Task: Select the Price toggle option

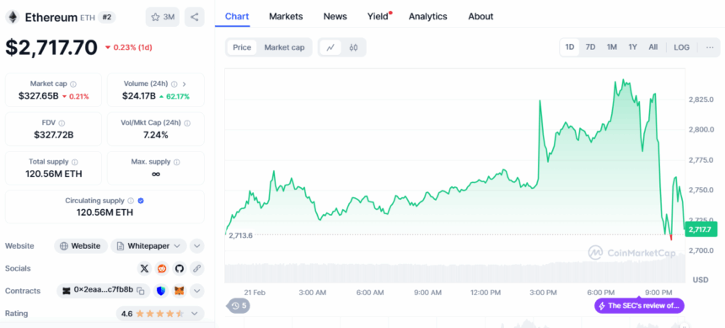Action: 242,47
